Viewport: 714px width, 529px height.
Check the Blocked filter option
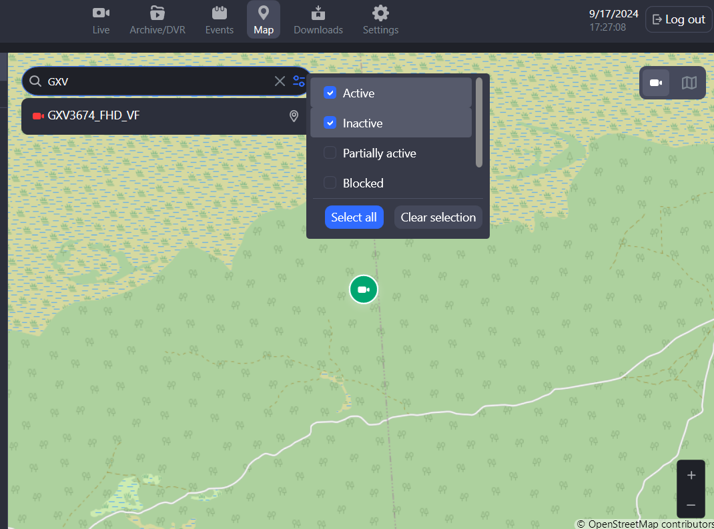[x=330, y=183]
